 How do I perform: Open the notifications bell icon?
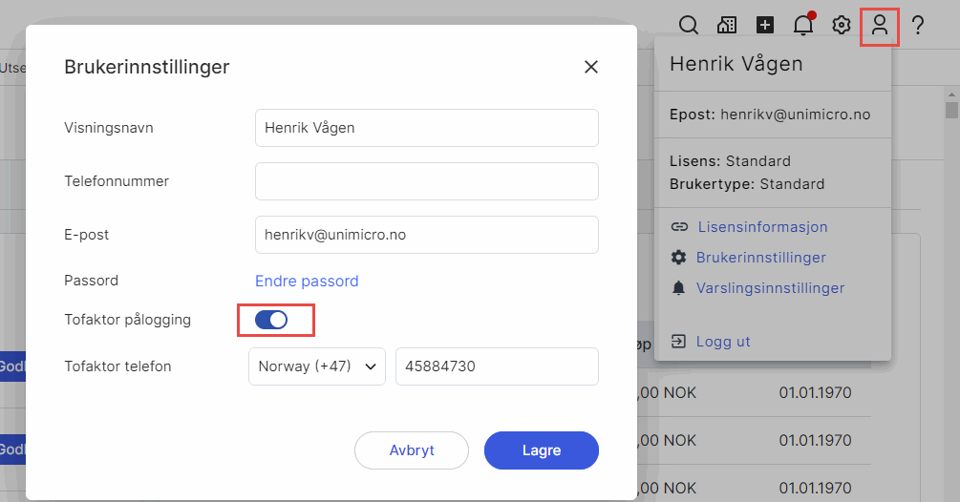803,26
